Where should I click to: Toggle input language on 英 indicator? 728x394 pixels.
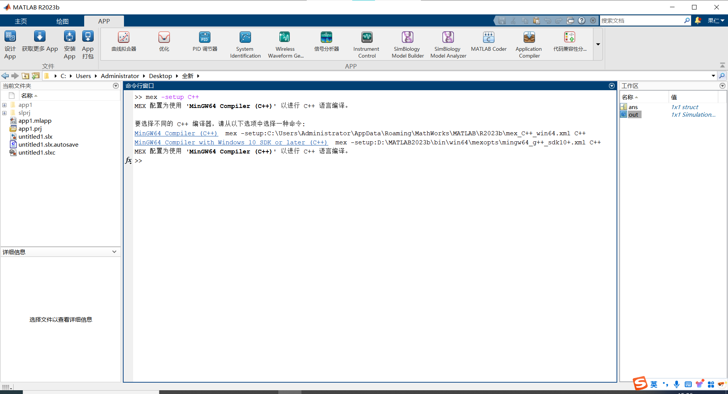pyautogui.click(x=654, y=384)
